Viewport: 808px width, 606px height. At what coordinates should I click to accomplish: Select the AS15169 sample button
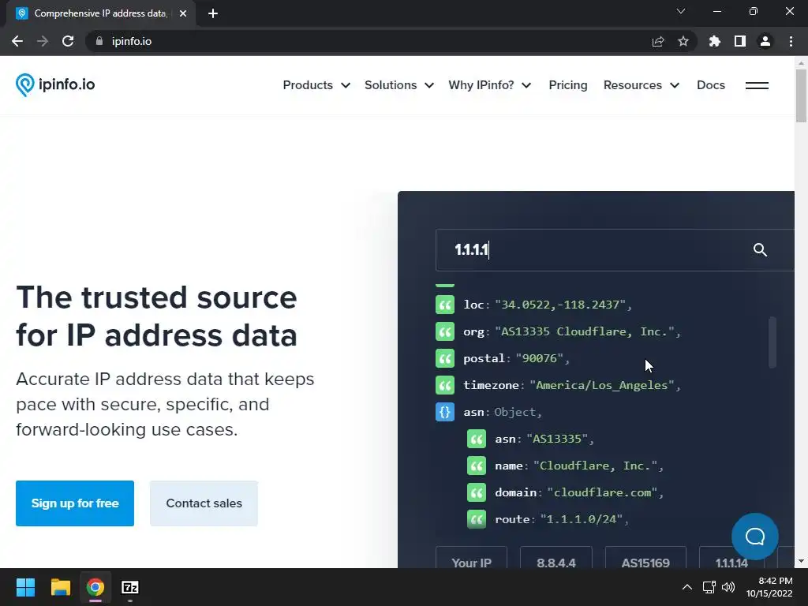click(x=645, y=558)
